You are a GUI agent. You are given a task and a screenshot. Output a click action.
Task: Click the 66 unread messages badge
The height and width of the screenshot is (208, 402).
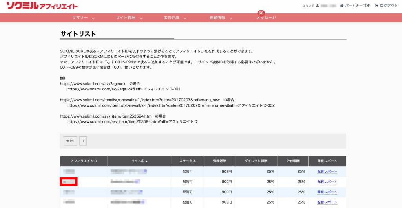[261, 13]
